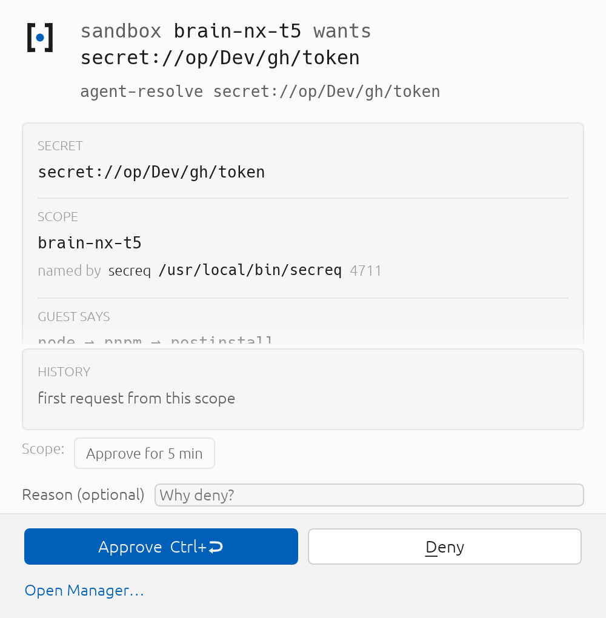Viewport: 606px width, 618px height.
Task: Select the secret URI in the dialog title
Action: pos(220,58)
